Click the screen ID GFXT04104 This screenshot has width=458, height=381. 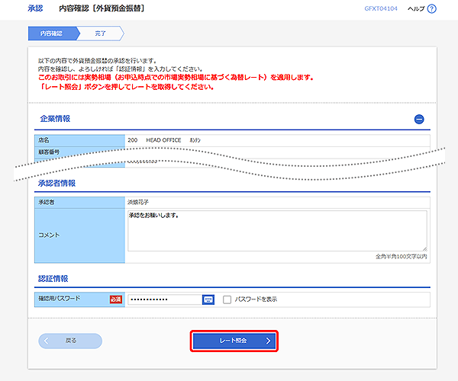(x=381, y=8)
